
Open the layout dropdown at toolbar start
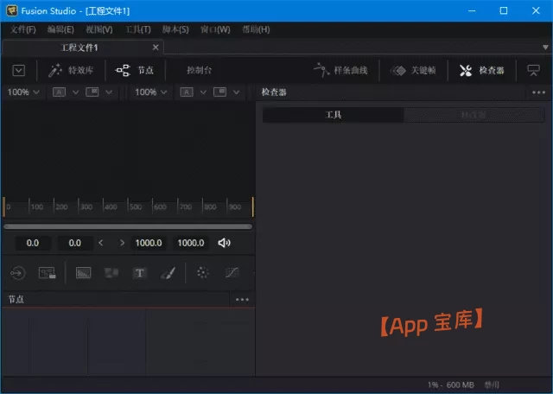(18, 70)
